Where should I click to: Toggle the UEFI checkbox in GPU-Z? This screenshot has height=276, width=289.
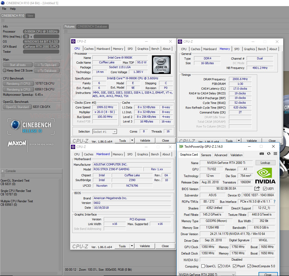(x=265, y=189)
